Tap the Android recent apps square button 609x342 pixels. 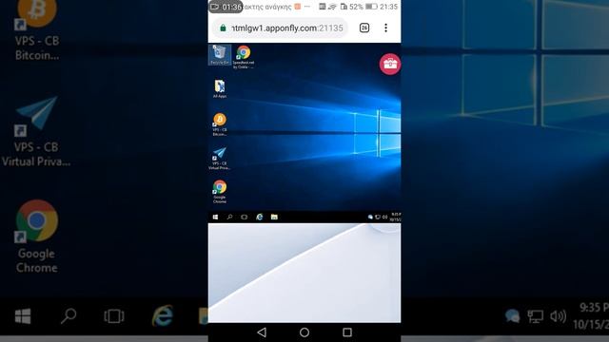point(347,332)
